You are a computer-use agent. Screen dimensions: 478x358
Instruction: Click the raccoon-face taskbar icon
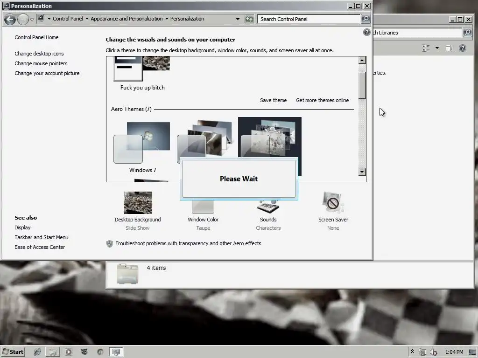84,352
